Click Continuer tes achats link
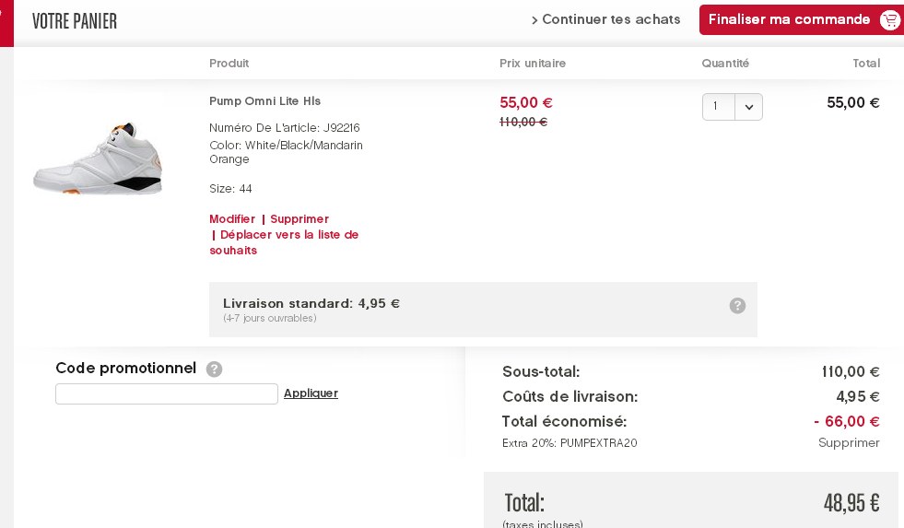 coord(611,19)
